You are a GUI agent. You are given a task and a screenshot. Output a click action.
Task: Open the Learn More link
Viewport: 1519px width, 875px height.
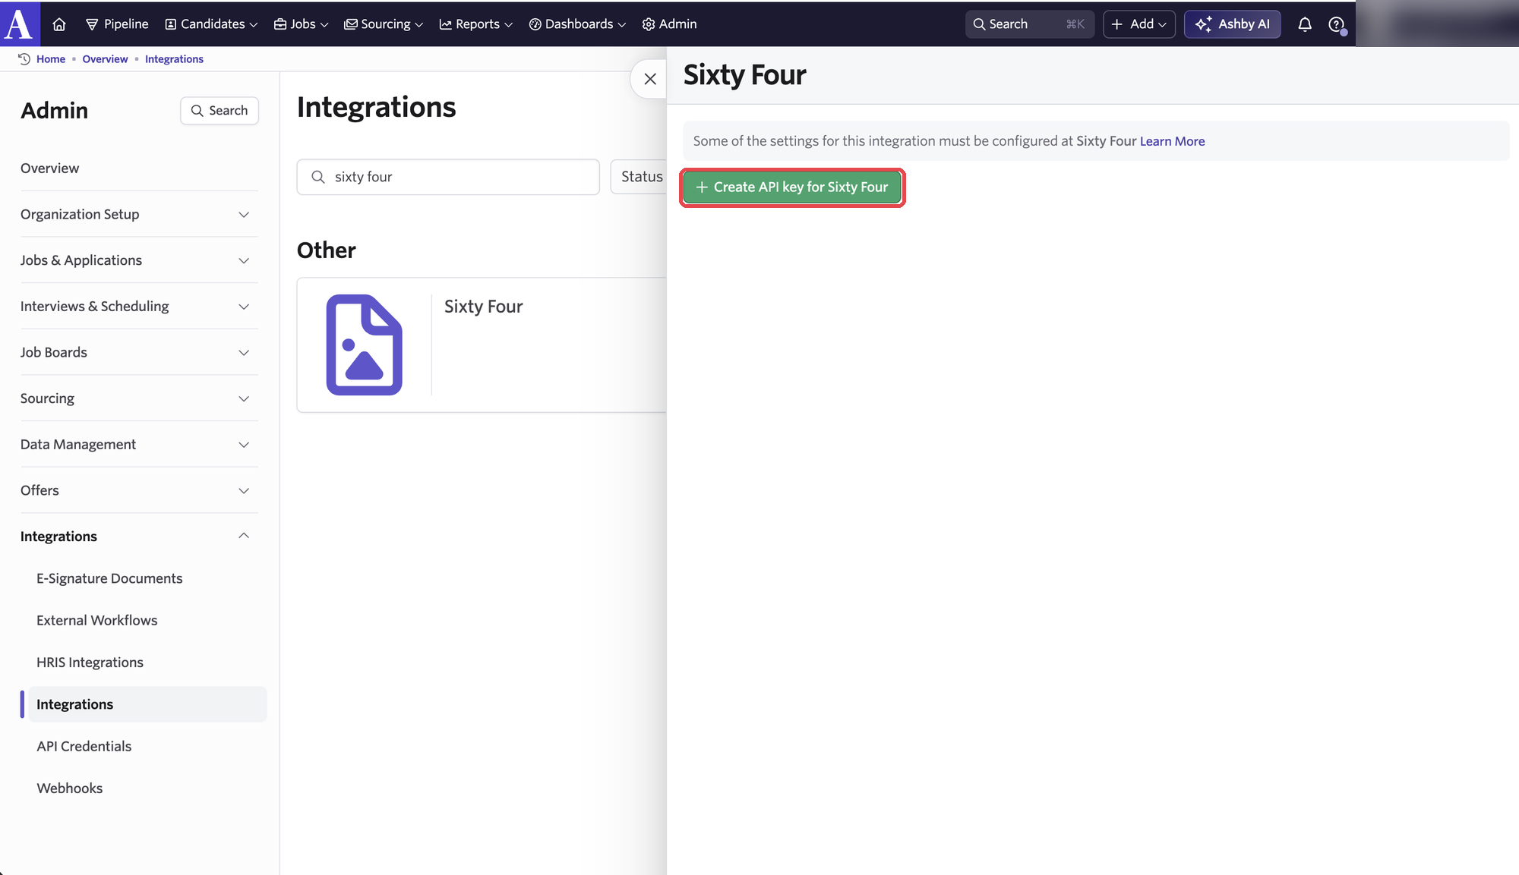(1172, 141)
